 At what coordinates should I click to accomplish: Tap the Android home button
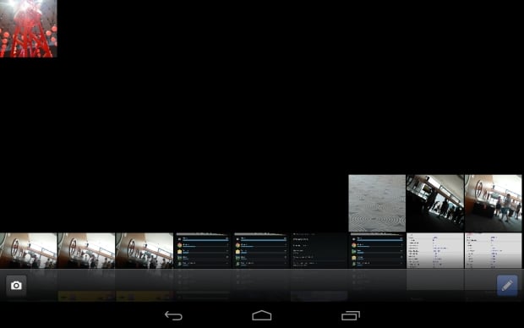tap(262, 315)
